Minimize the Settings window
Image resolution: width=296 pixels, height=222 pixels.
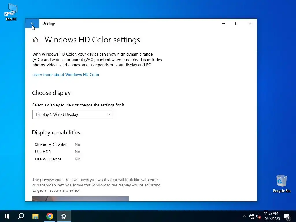click(x=223, y=23)
